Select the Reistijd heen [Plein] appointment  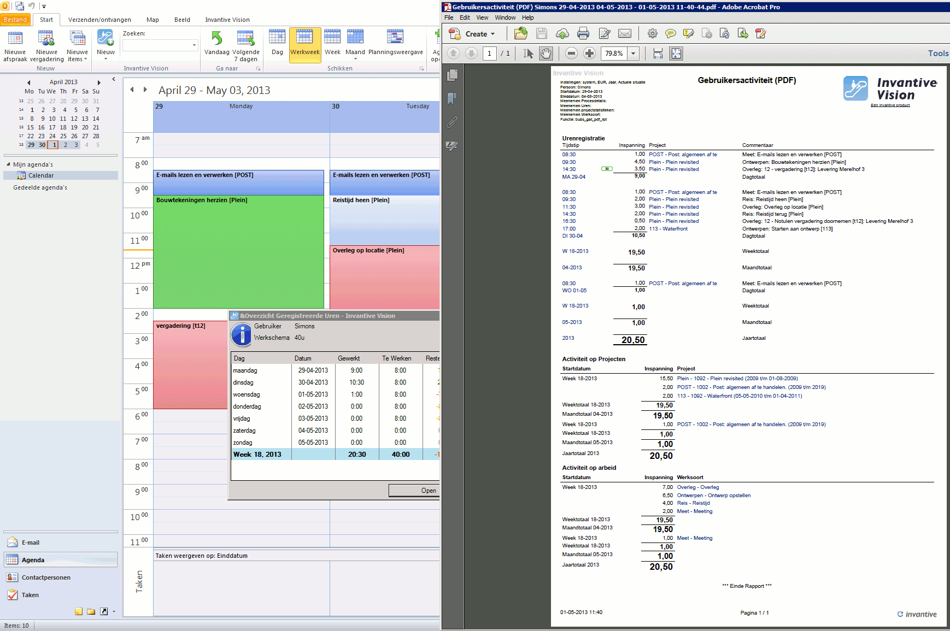click(x=385, y=220)
